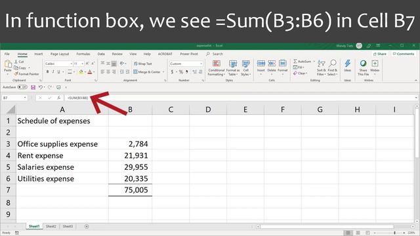Click the Comments button
Image resolution: width=420 pixels, height=236 pixels.
coord(404,54)
